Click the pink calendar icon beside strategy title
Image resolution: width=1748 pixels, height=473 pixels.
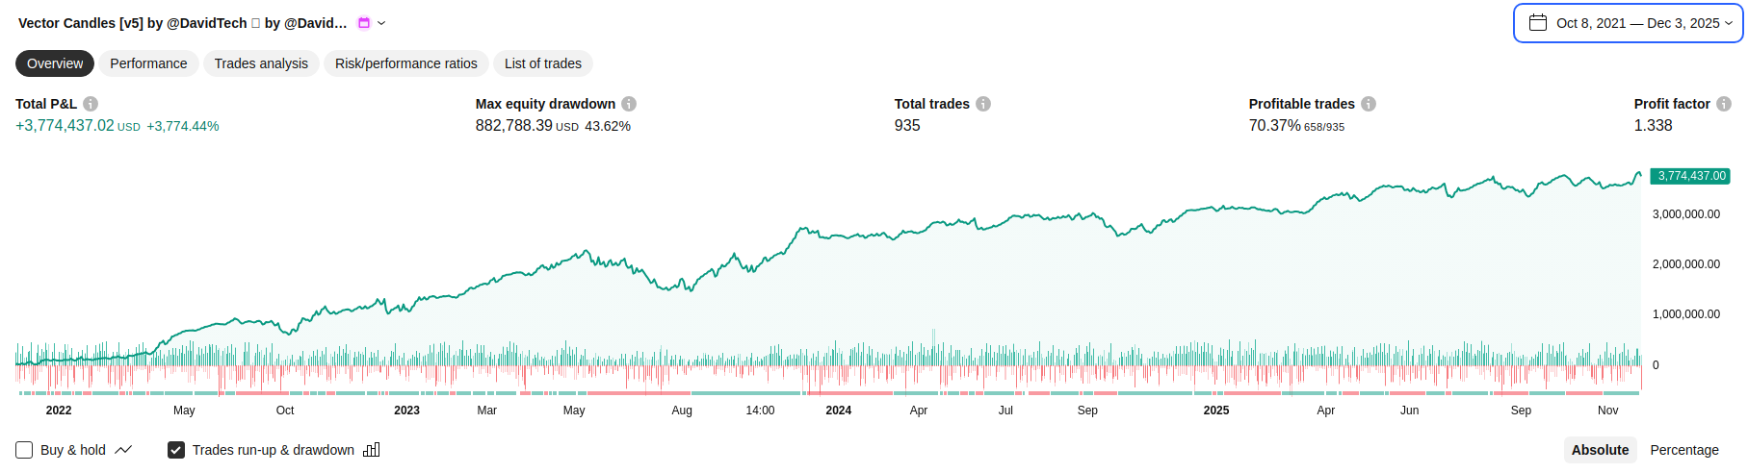click(364, 23)
